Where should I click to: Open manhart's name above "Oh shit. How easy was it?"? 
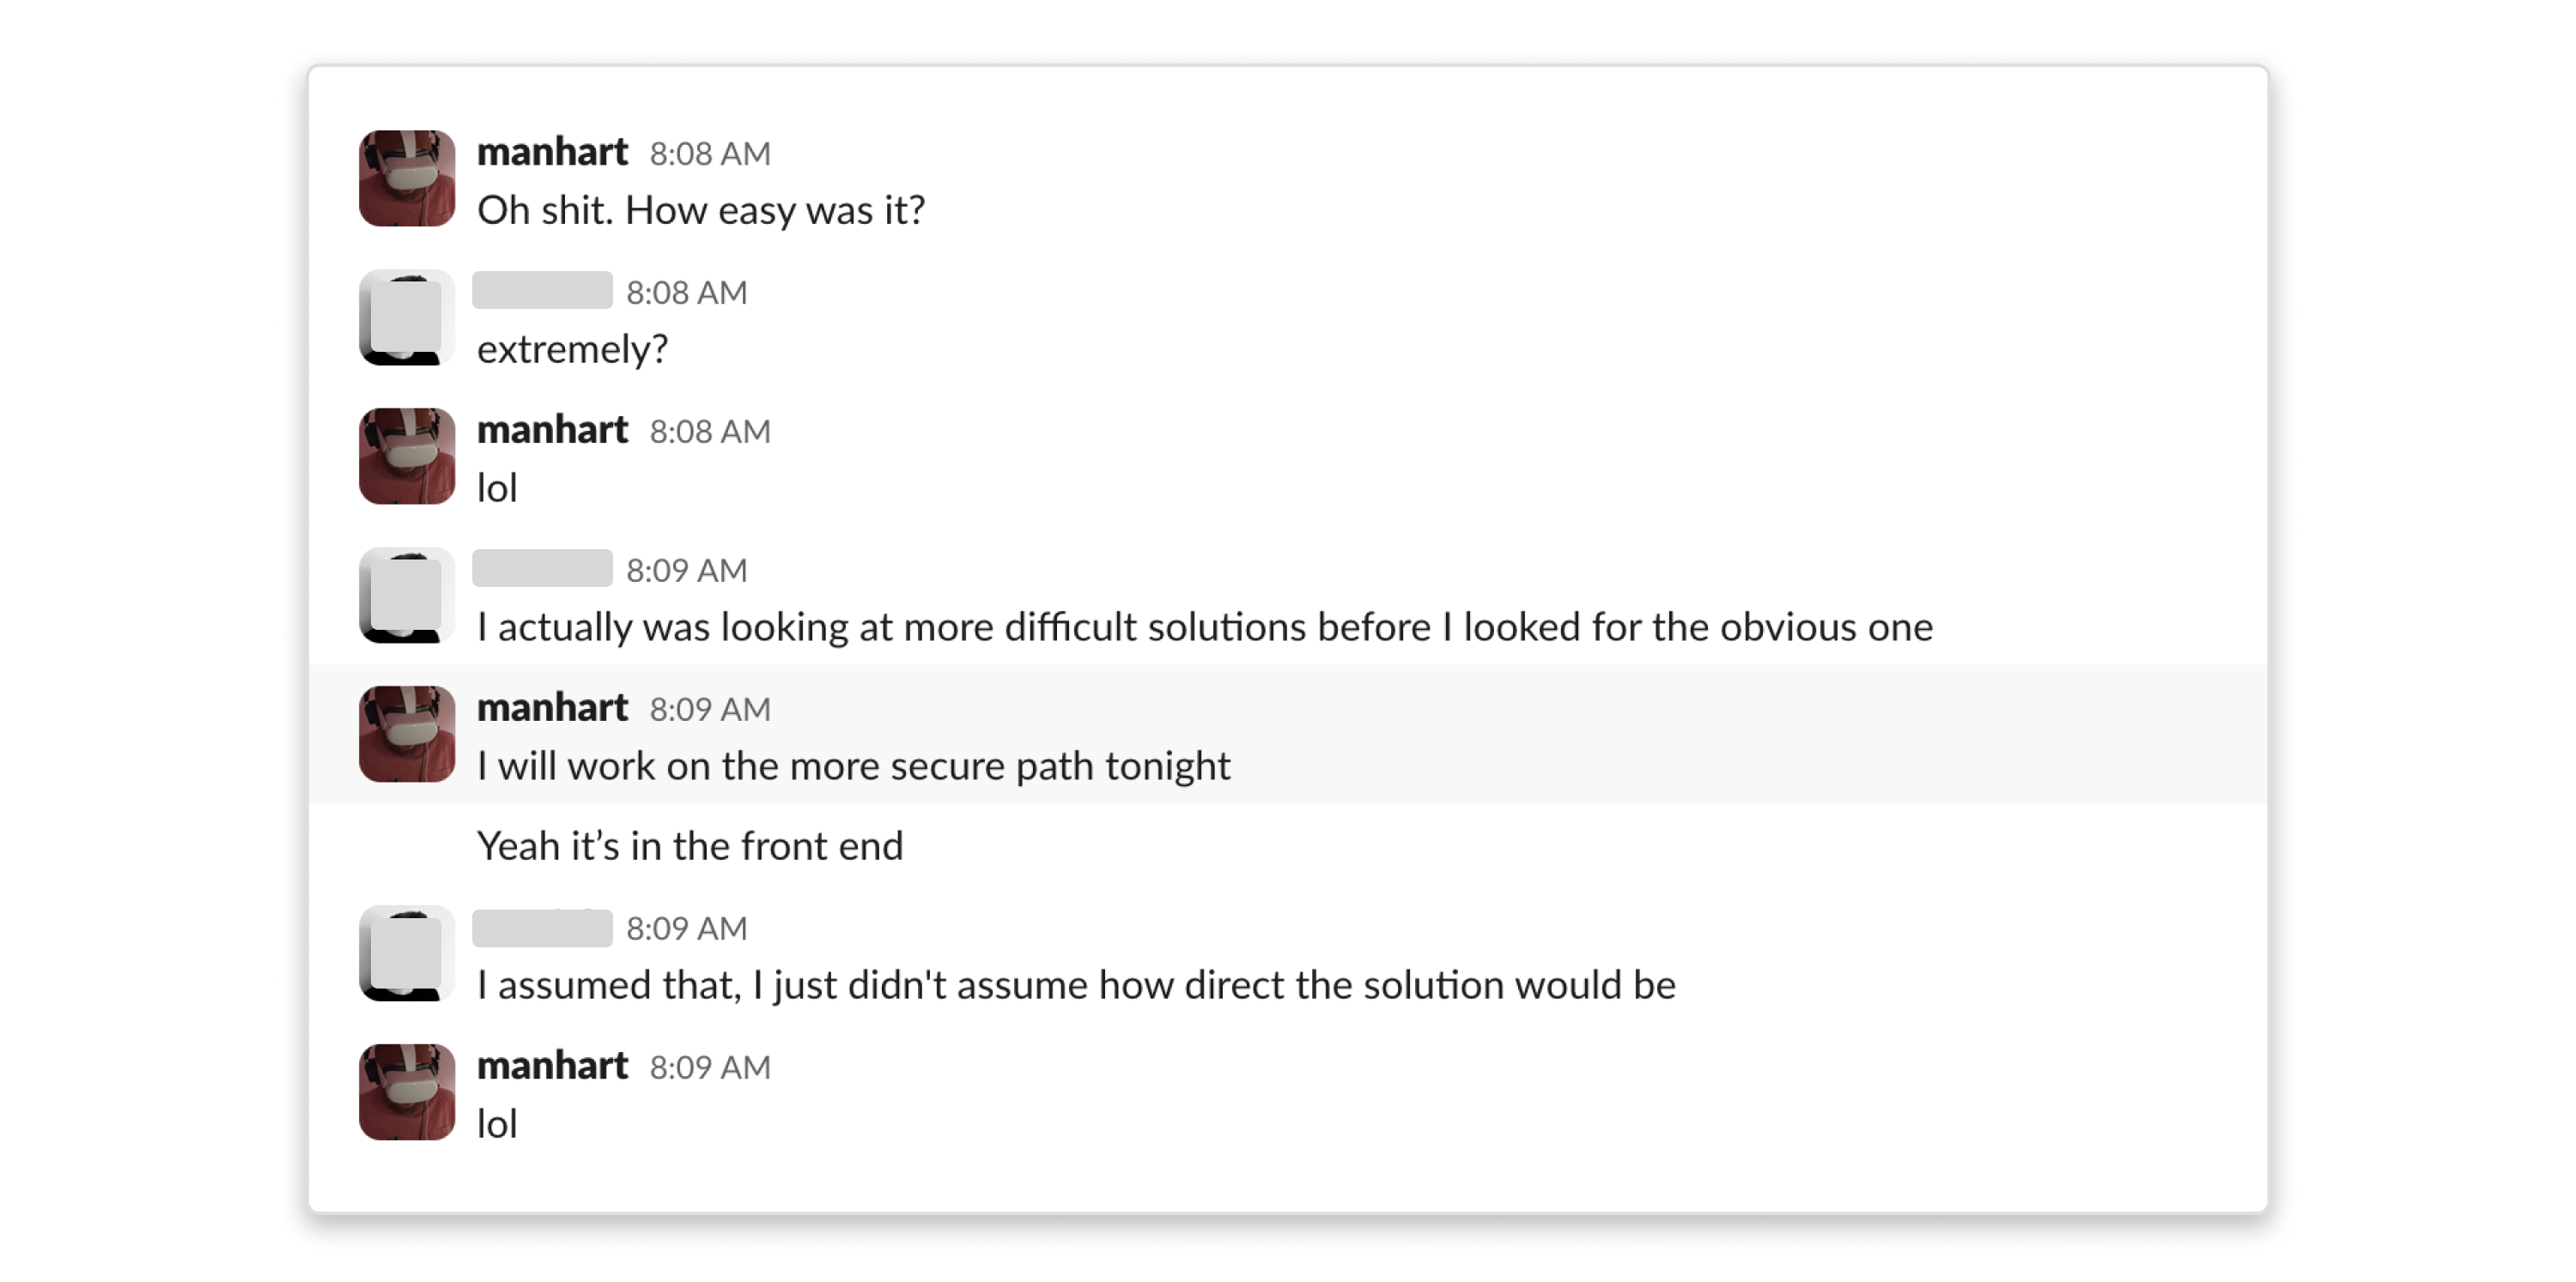(x=552, y=152)
